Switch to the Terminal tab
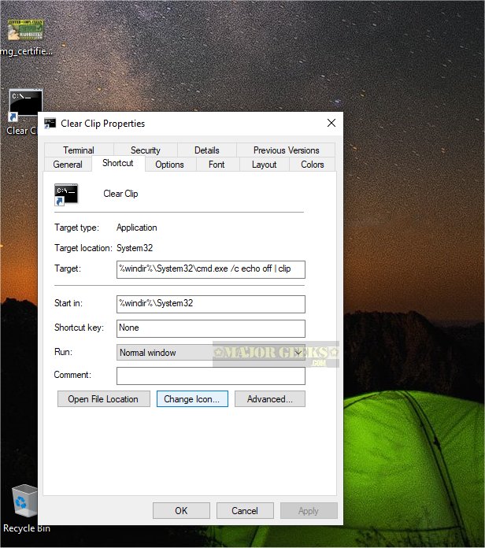This screenshot has height=548, width=485. pyautogui.click(x=79, y=150)
